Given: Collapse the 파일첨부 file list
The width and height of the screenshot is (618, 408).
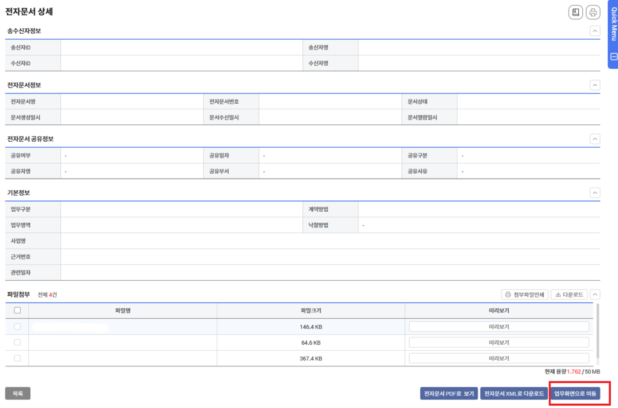Looking at the screenshot, I should click(595, 295).
